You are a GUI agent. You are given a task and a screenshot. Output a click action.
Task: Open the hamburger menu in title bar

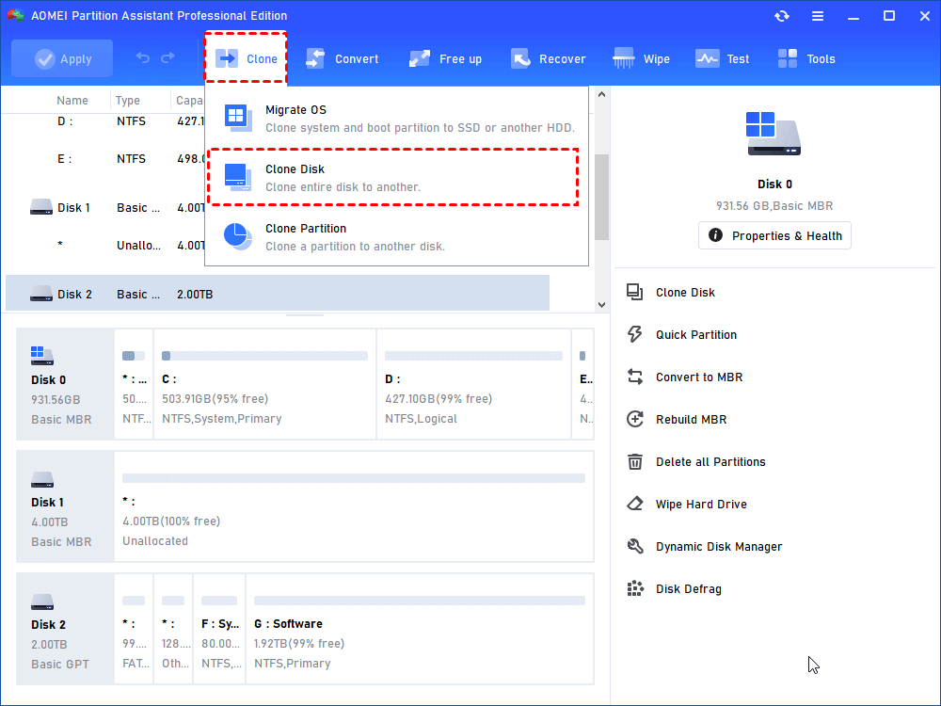coord(818,16)
